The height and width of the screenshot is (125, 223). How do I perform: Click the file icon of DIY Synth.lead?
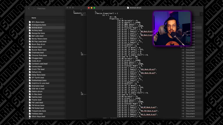coord(30,78)
